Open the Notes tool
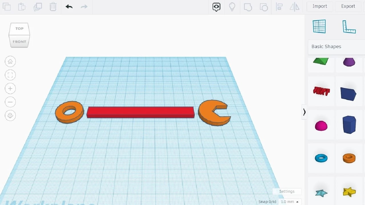This screenshot has height=205, width=365. point(216,7)
